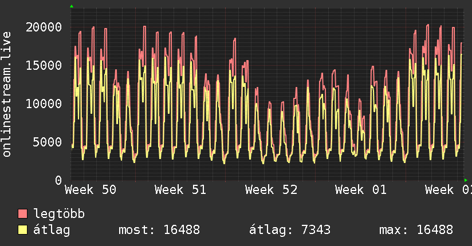This screenshot has width=472, height=246.
Task: Click the 20000 y-axis label
Action: click(x=44, y=27)
